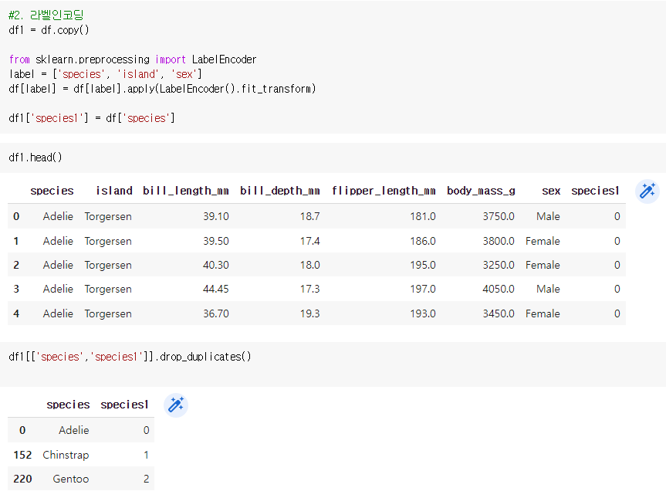Select the 39.10 bill length cell
Image resolution: width=666 pixels, height=498 pixels.
(216, 216)
